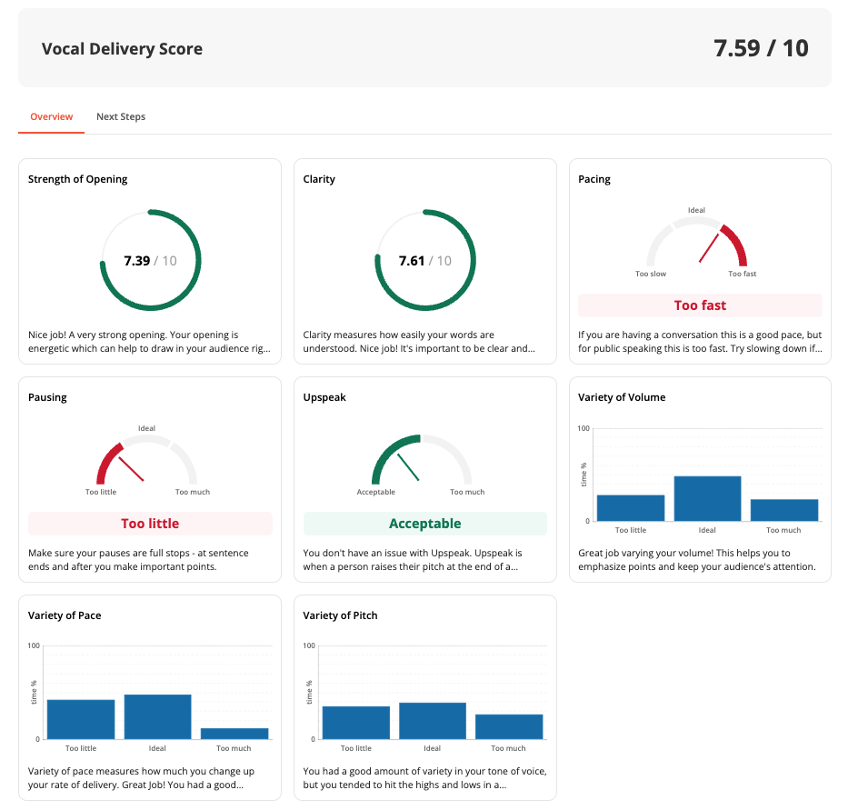Switch to the Next Steps tab
Viewport: 858px width, 810px height.
click(121, 116)
